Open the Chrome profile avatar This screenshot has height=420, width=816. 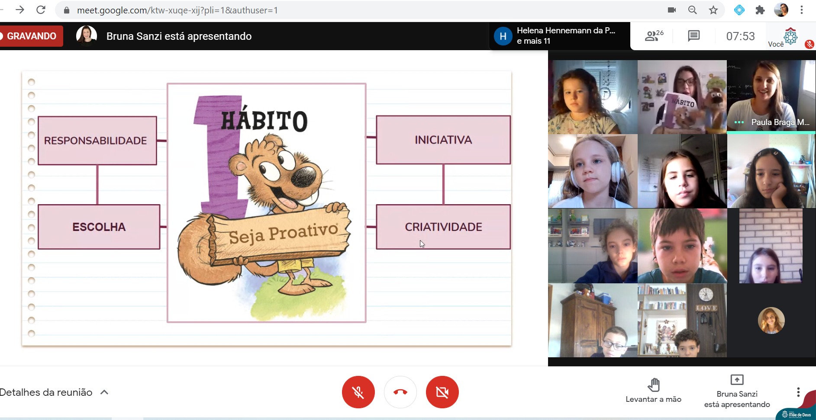(x=781, y=10)
